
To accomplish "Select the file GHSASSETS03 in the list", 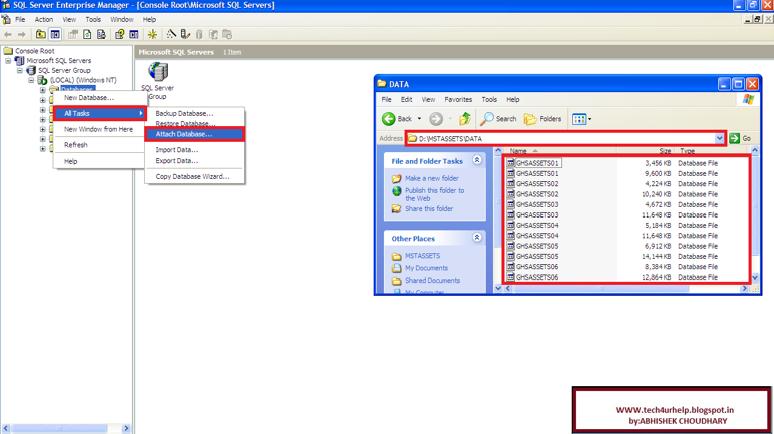I will pos(538,204).
